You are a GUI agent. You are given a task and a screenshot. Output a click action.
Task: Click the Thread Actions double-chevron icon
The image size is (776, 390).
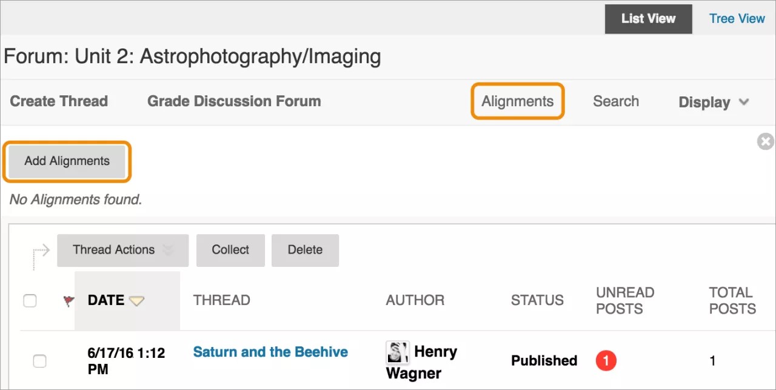168,250
